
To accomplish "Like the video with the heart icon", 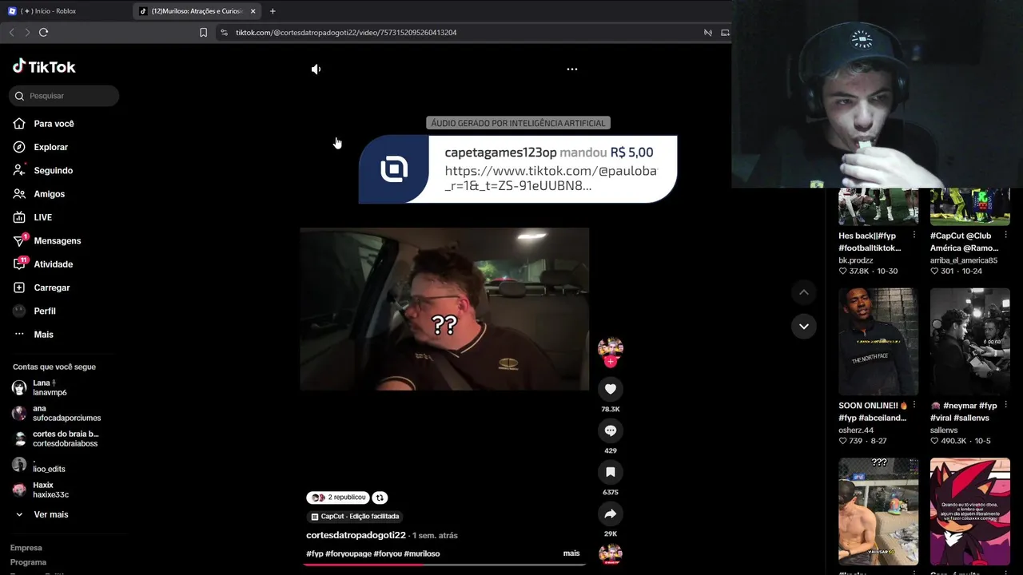I will (611, 389).
